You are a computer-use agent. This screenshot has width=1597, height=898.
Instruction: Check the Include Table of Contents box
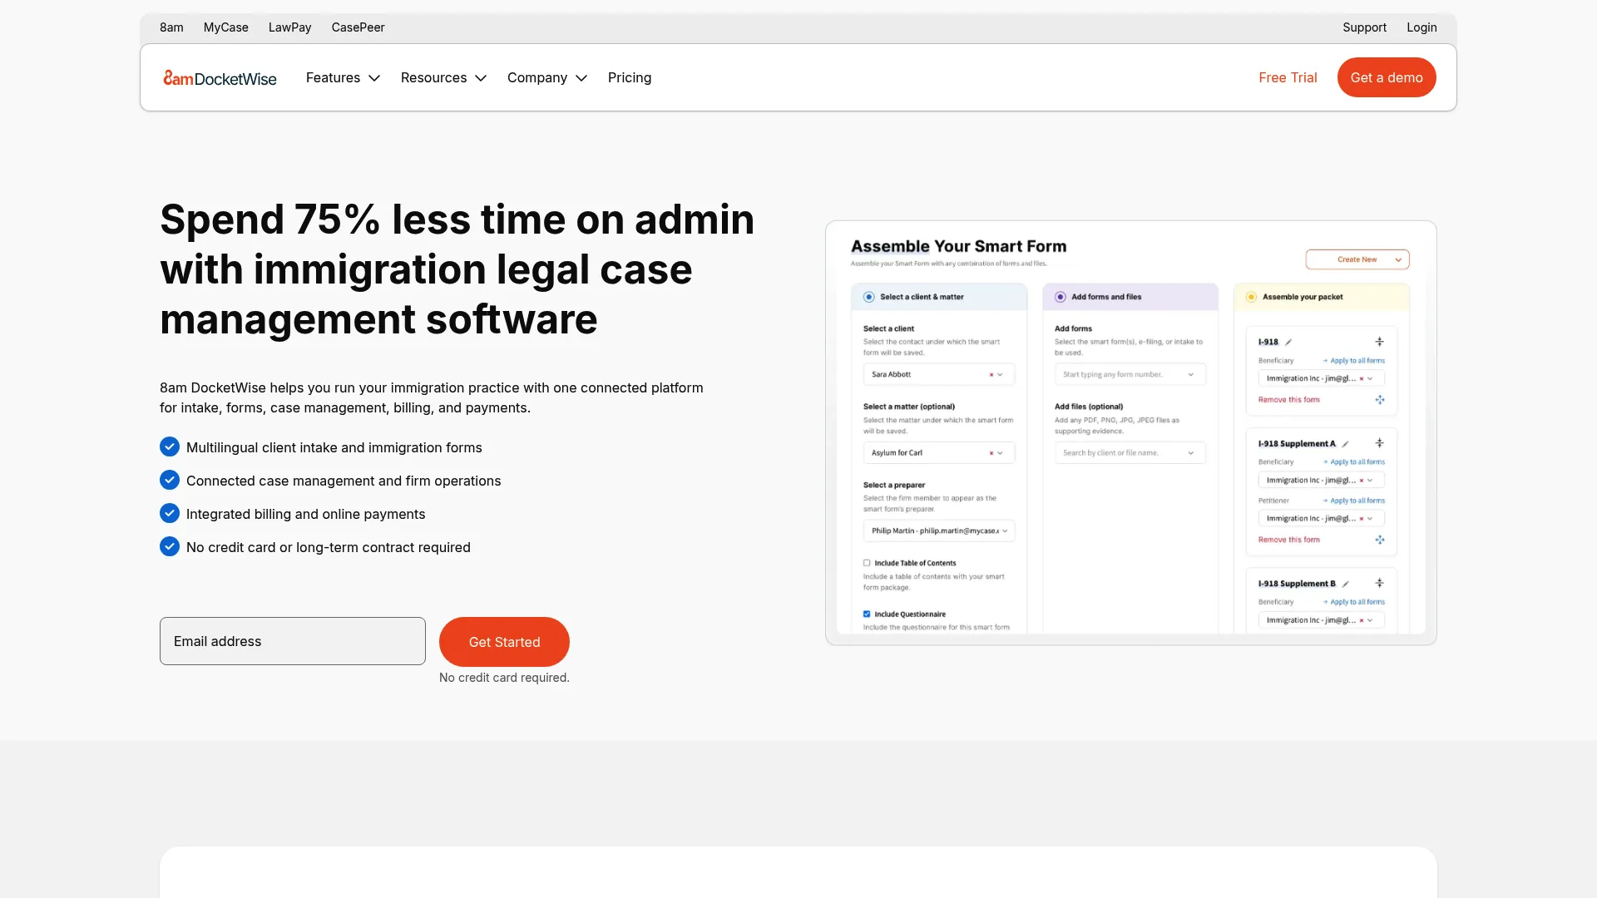[867, 563]
